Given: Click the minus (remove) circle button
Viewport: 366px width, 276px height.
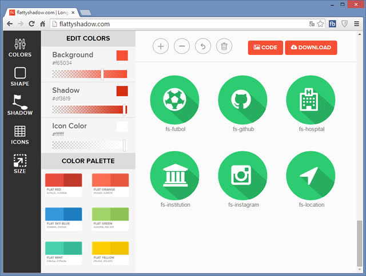Looking at the screenshot, I should coord(182,46).
